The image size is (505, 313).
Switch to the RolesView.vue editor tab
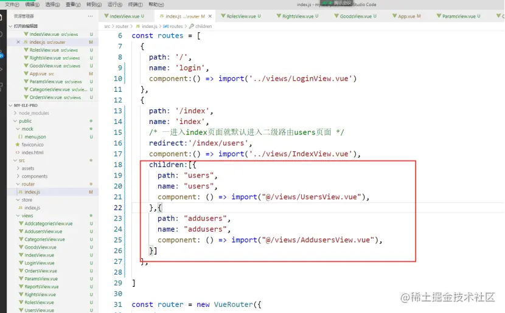click(241, 16)
